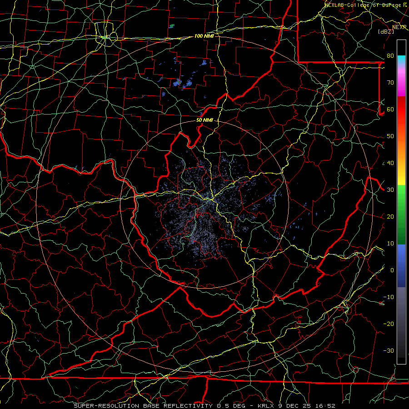This screenshot has width=409, height=409.
Task: Click the "30" value on the dBZ scale
Action: (390, 190)
